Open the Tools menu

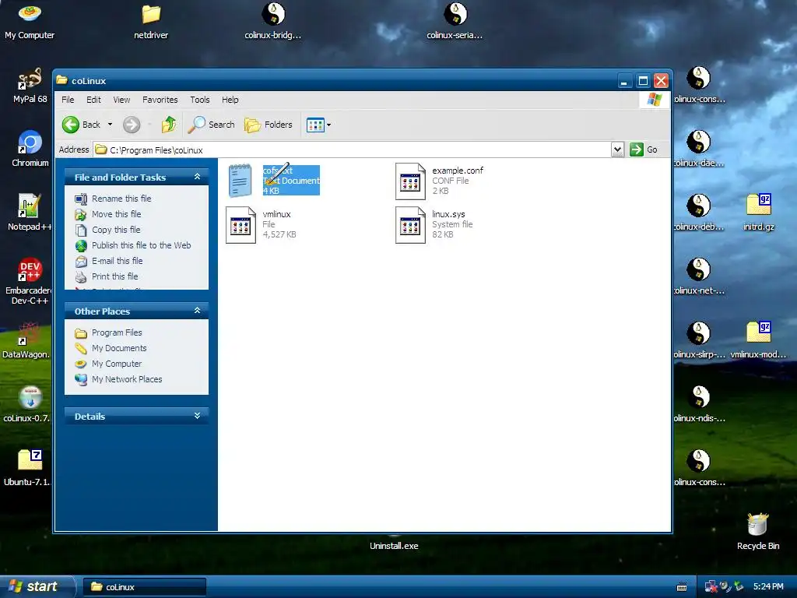point(200,100)
